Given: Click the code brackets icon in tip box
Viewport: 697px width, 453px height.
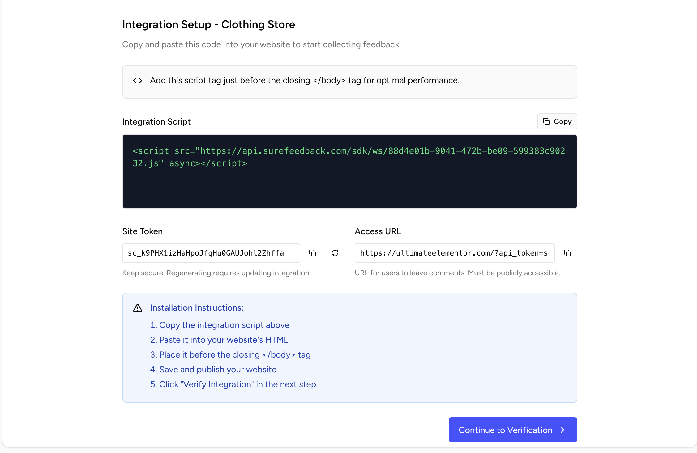Looking at the screenshot, I should pos(138,81).
